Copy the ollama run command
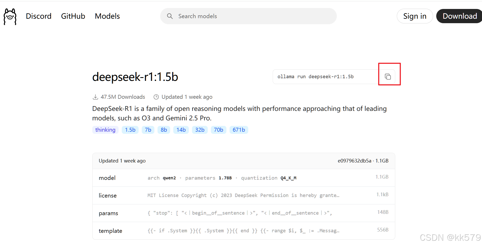482x246 pixels. pyautogui.click(x=388, y=77)
